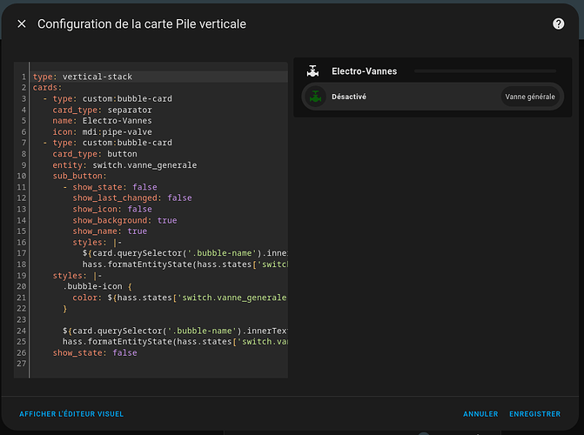The width and height of the screenshot is (584, 435).
Task: Click the Désactivé state label
Action: (x=349, y=97)
